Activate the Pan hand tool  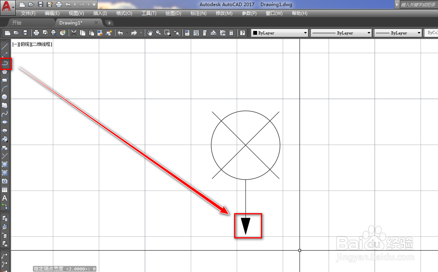pos(150,33)
